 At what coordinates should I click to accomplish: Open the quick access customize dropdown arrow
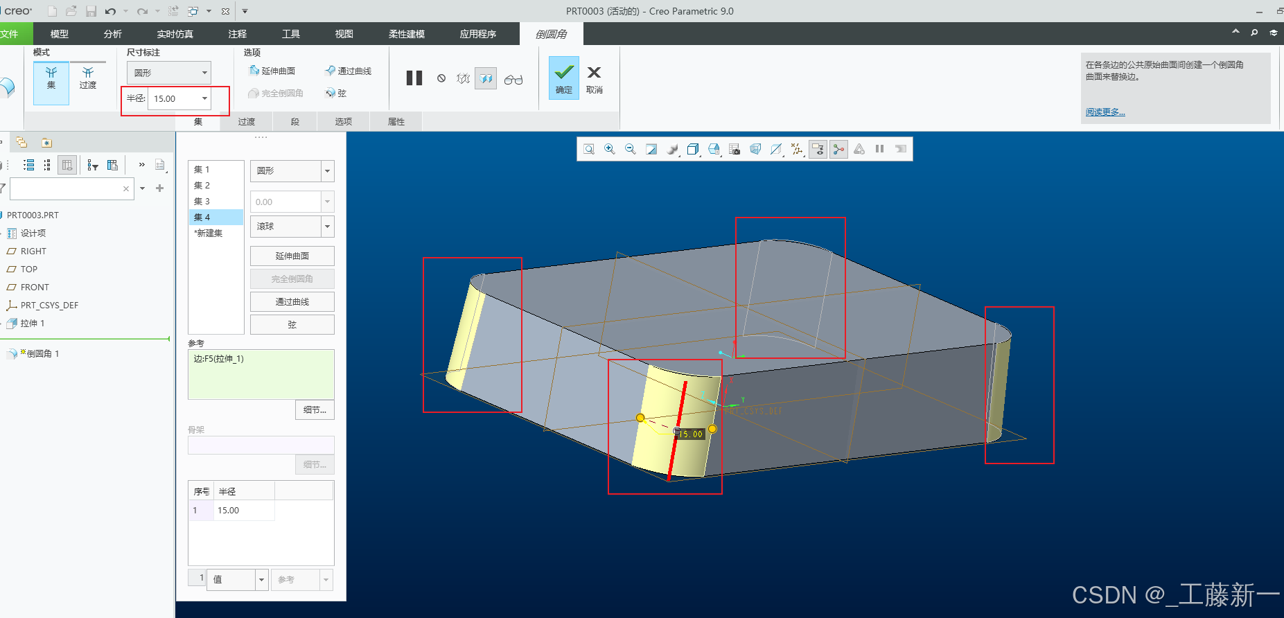[245, 11]
